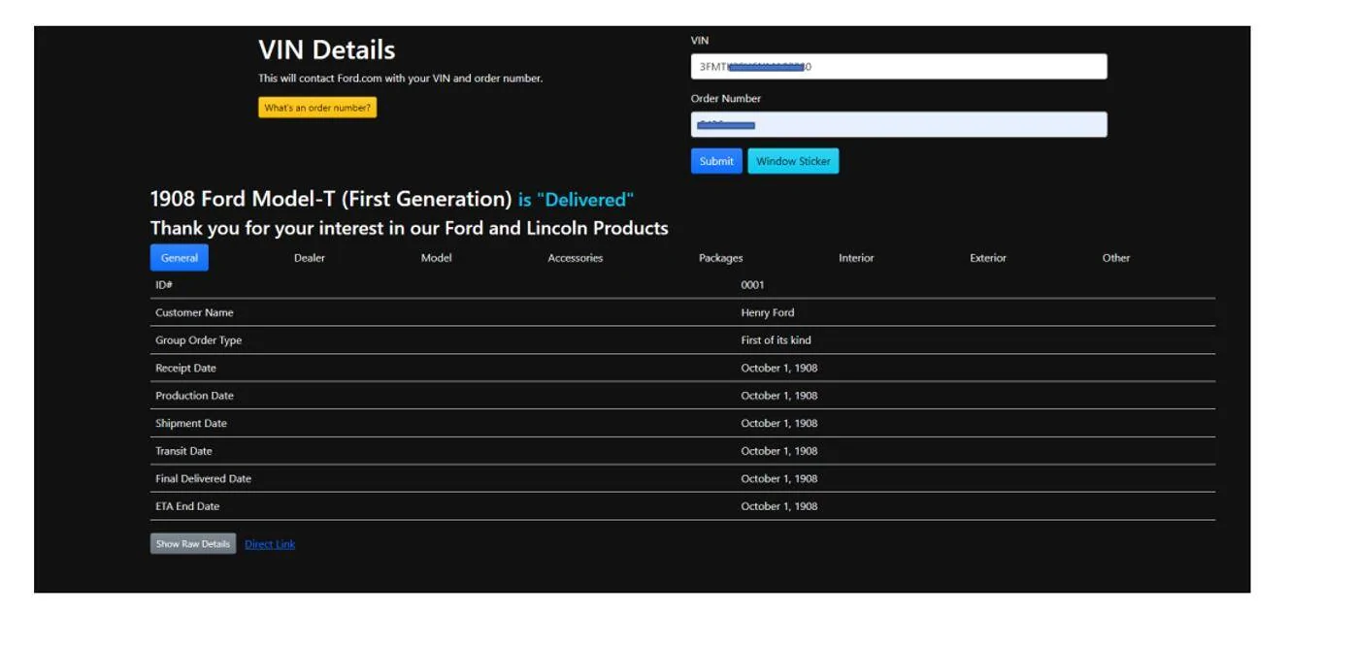Open the Packages tab
Screen dimensions: 1355x645
pyautogui.click(x=721, y=258)
